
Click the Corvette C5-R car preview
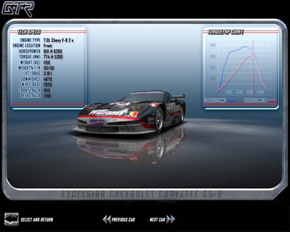point(130,114)
